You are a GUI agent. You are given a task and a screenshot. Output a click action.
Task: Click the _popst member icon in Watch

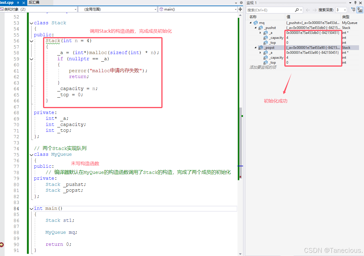[260, 48]
